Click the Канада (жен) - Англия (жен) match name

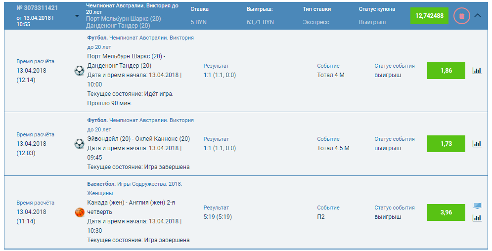(131, 207)
